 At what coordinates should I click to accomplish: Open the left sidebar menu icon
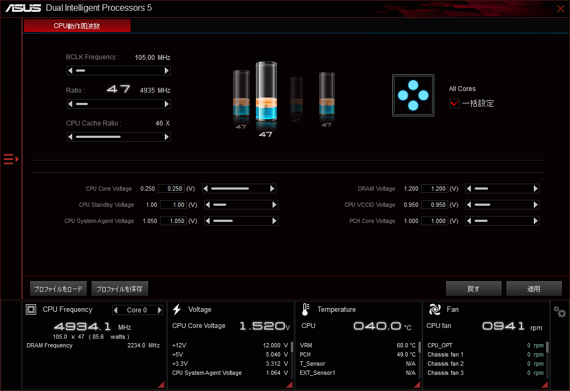10,159
